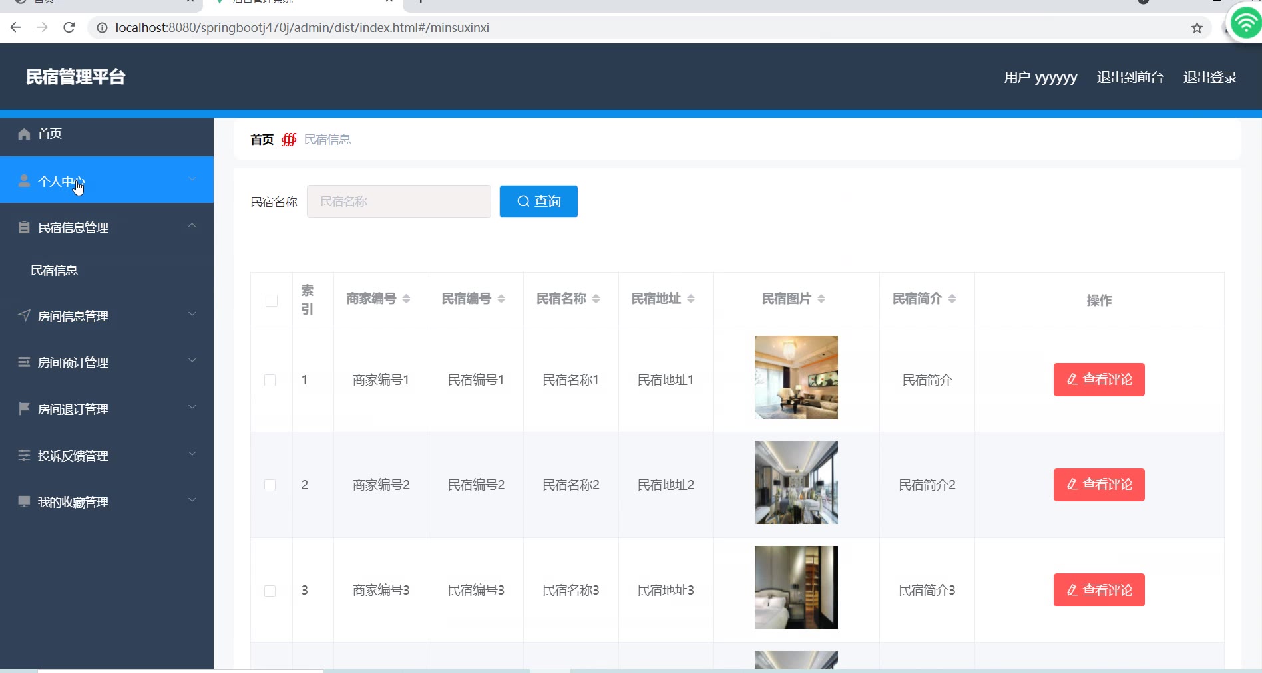Check the row 2 checkbox for 民宿名称2
This screenshot has width=1262, height=673.
pyautogui.click(x=270, y=485)
